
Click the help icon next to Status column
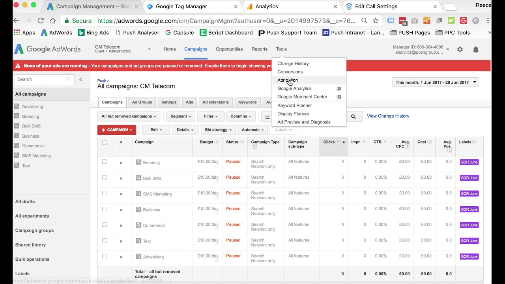[x=241, y=142]
